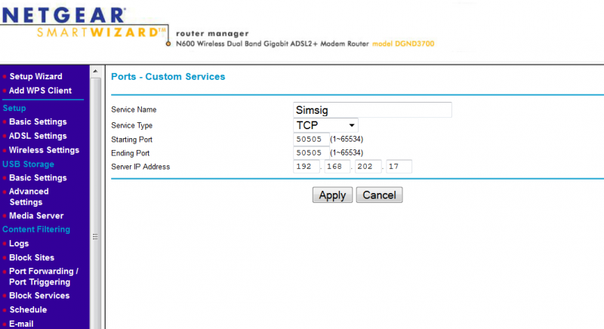Click the Cancel button
This screenshot has width=604, height=329.
click(380, 195)
